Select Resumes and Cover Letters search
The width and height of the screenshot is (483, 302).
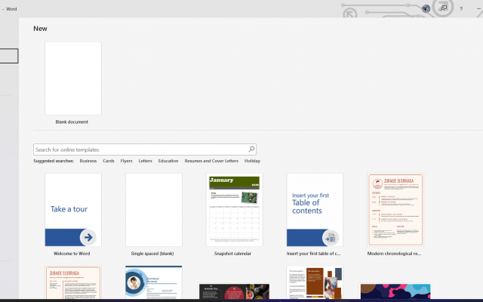tap(211, 161)
